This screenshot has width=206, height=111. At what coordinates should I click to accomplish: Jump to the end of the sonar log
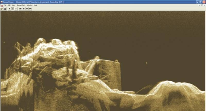pos(30,9)
